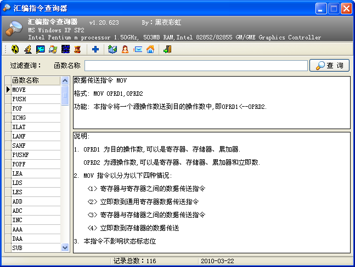Click the home house icon
The height and width of the screenshot is (267, 355).
pos(150,50)
